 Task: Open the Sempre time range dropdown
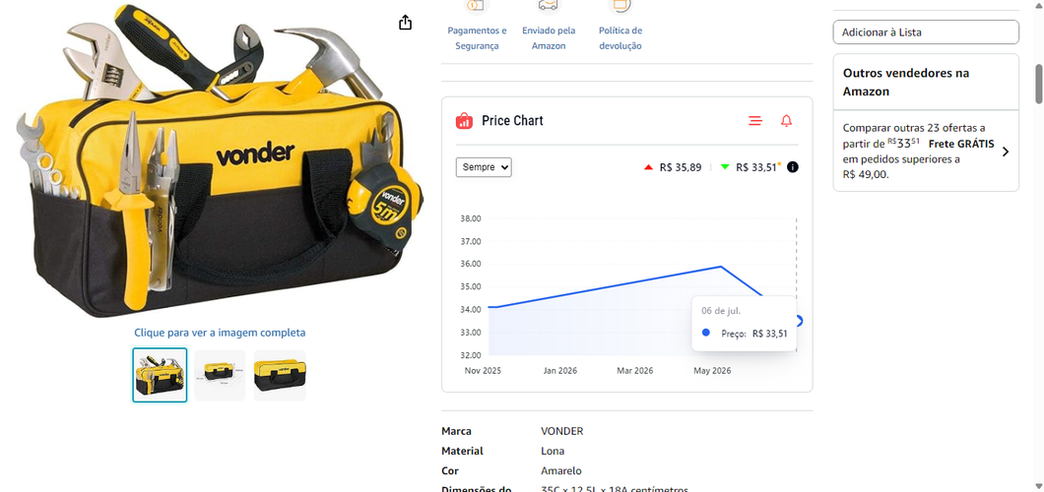tap(484, 167)
